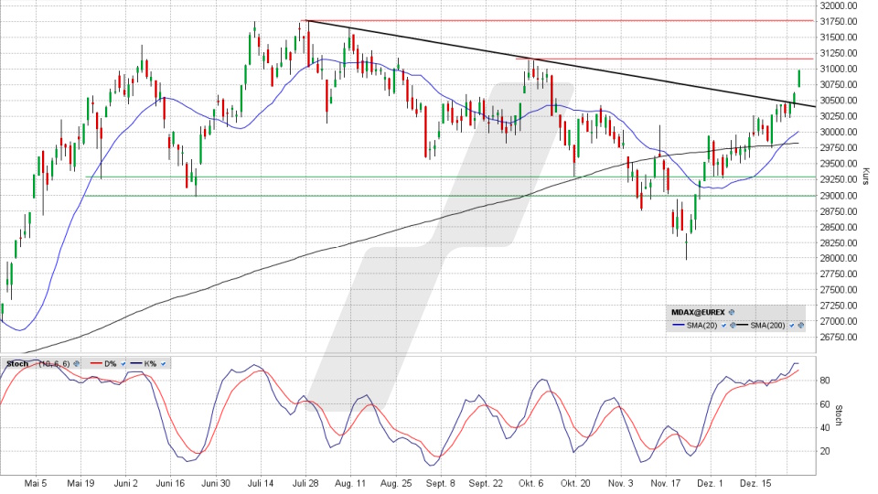This screenshot has height=494, width=878.
Task: Click the red D% line sample in legend
Action: click(x=96, y=363)
